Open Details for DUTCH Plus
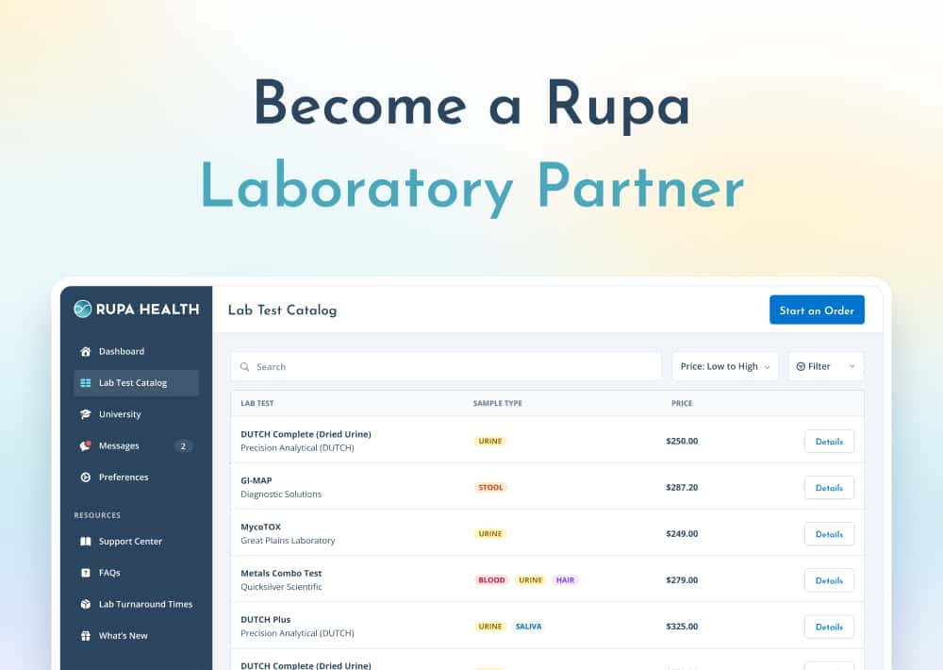This screenshot has height=670, width=943. [x=829, y=626]
